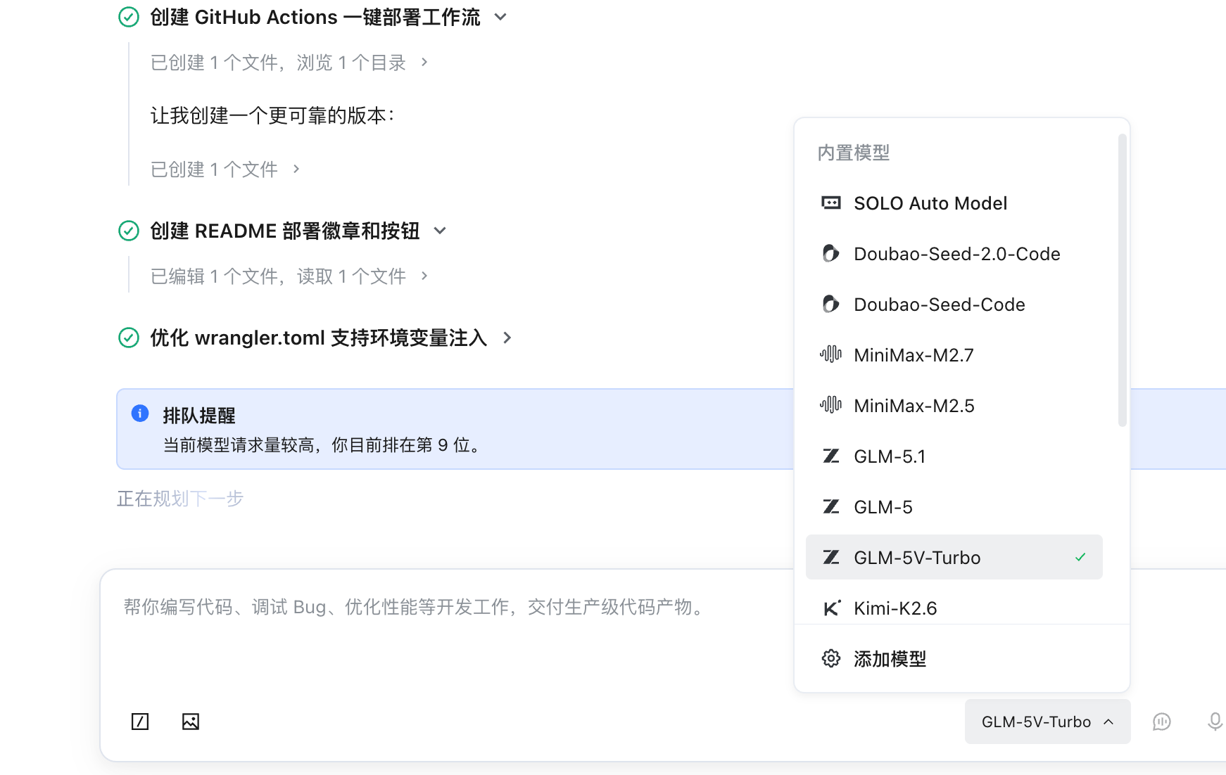
Task: Click the microphone voice input icon
Action: tap(1215, 722)
